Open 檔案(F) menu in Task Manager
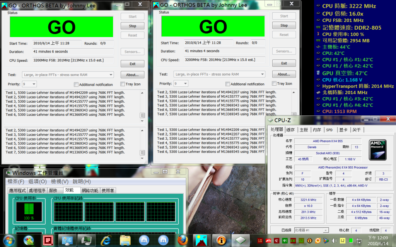Image resolution: width=396 pixels, height=247 pixels. pos(15,181)
